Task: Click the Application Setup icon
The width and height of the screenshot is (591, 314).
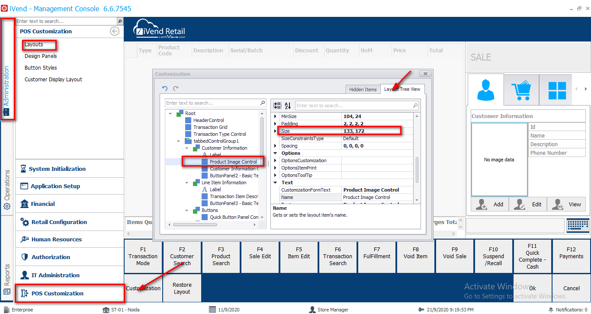Action: 24,186
